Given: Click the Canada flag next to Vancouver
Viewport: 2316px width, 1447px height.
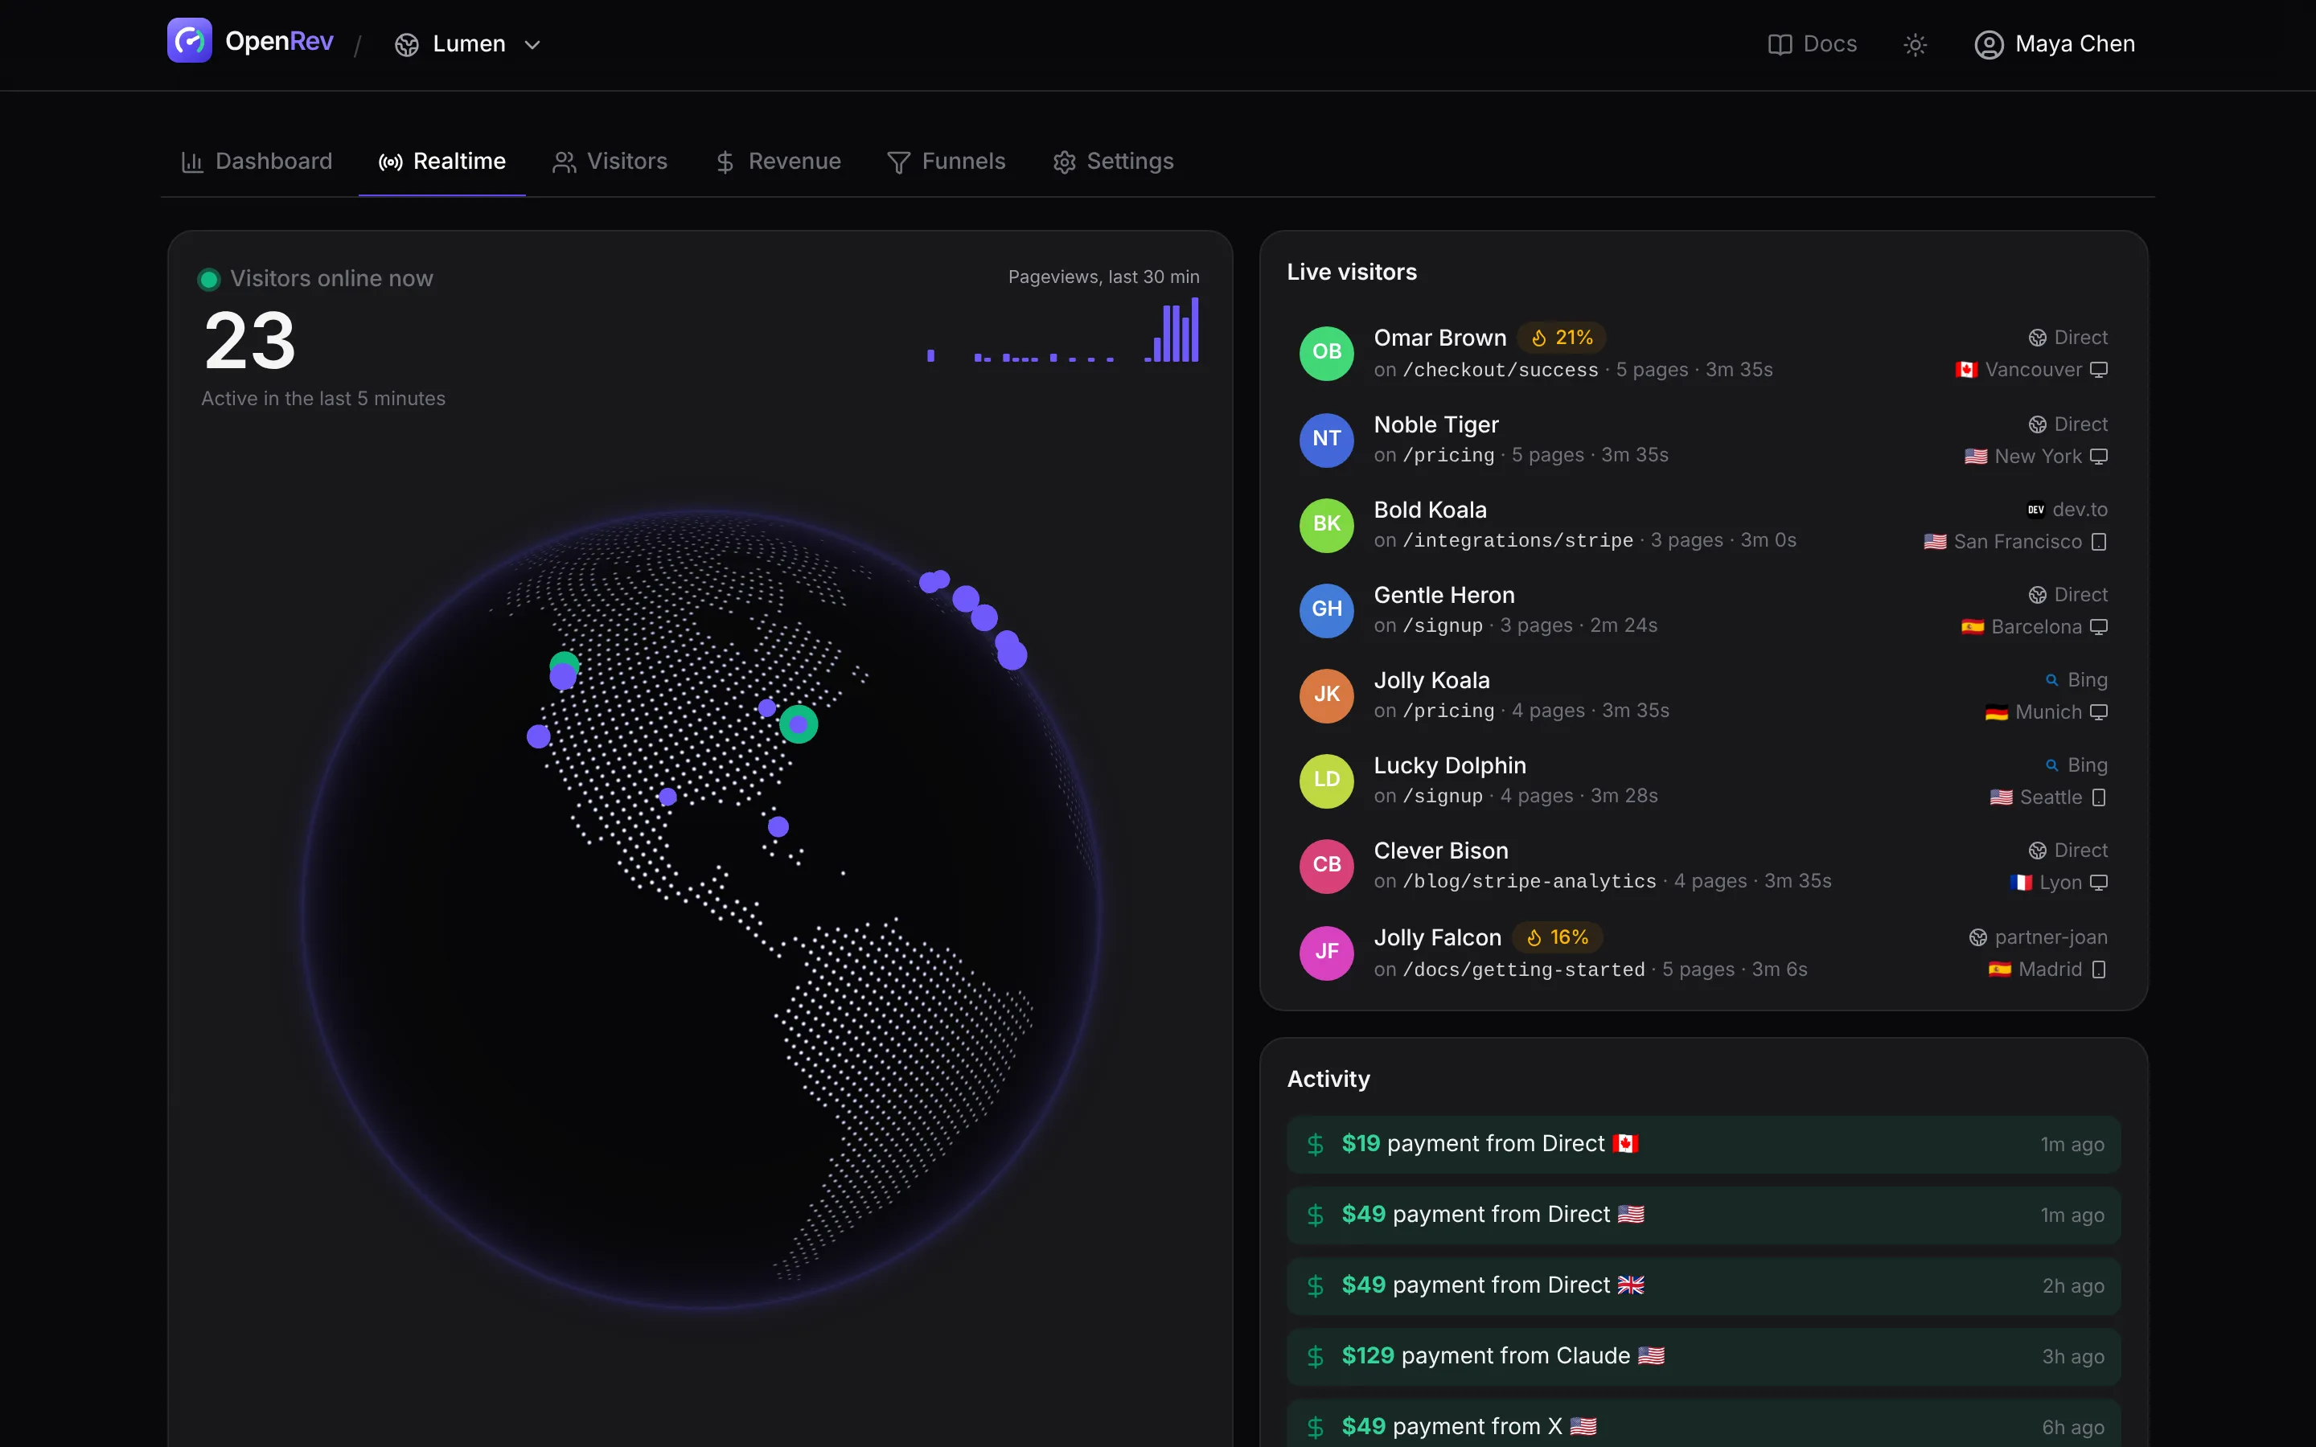Looking at the screenshot, I should pyautogui.click(x=1967, y=371).
